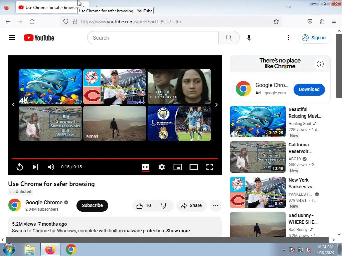Open Bad Bunny WHERE SHE video
This screenshot has width=342, height=256.
tap(303, 219)
